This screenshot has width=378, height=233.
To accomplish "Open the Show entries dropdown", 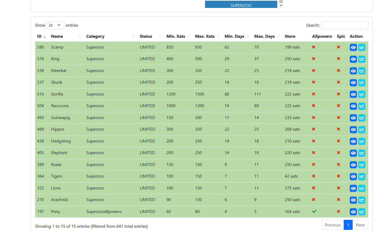I will 55,25.
